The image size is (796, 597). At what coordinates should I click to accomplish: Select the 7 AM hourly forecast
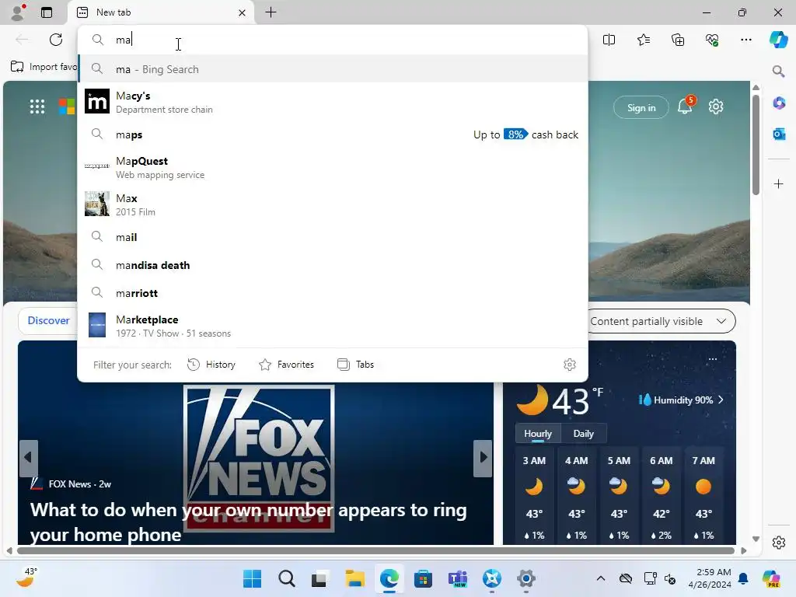(703, 497)
